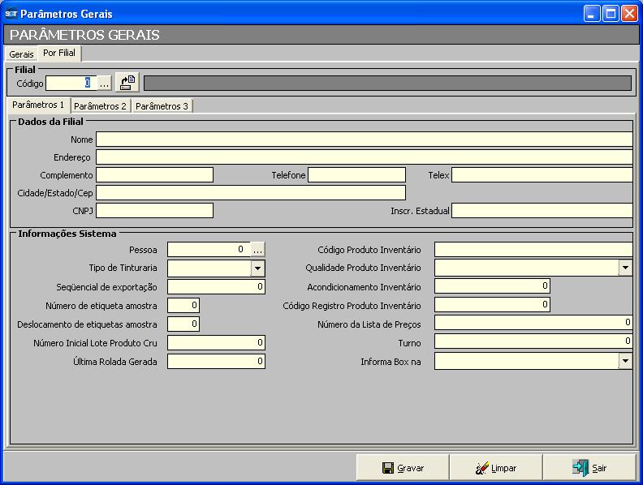The width and height of the screenshot is (643, 485).
Task: Open the Informa Box na dropdown
Action: pyautogui.click(x=625, y=362)
